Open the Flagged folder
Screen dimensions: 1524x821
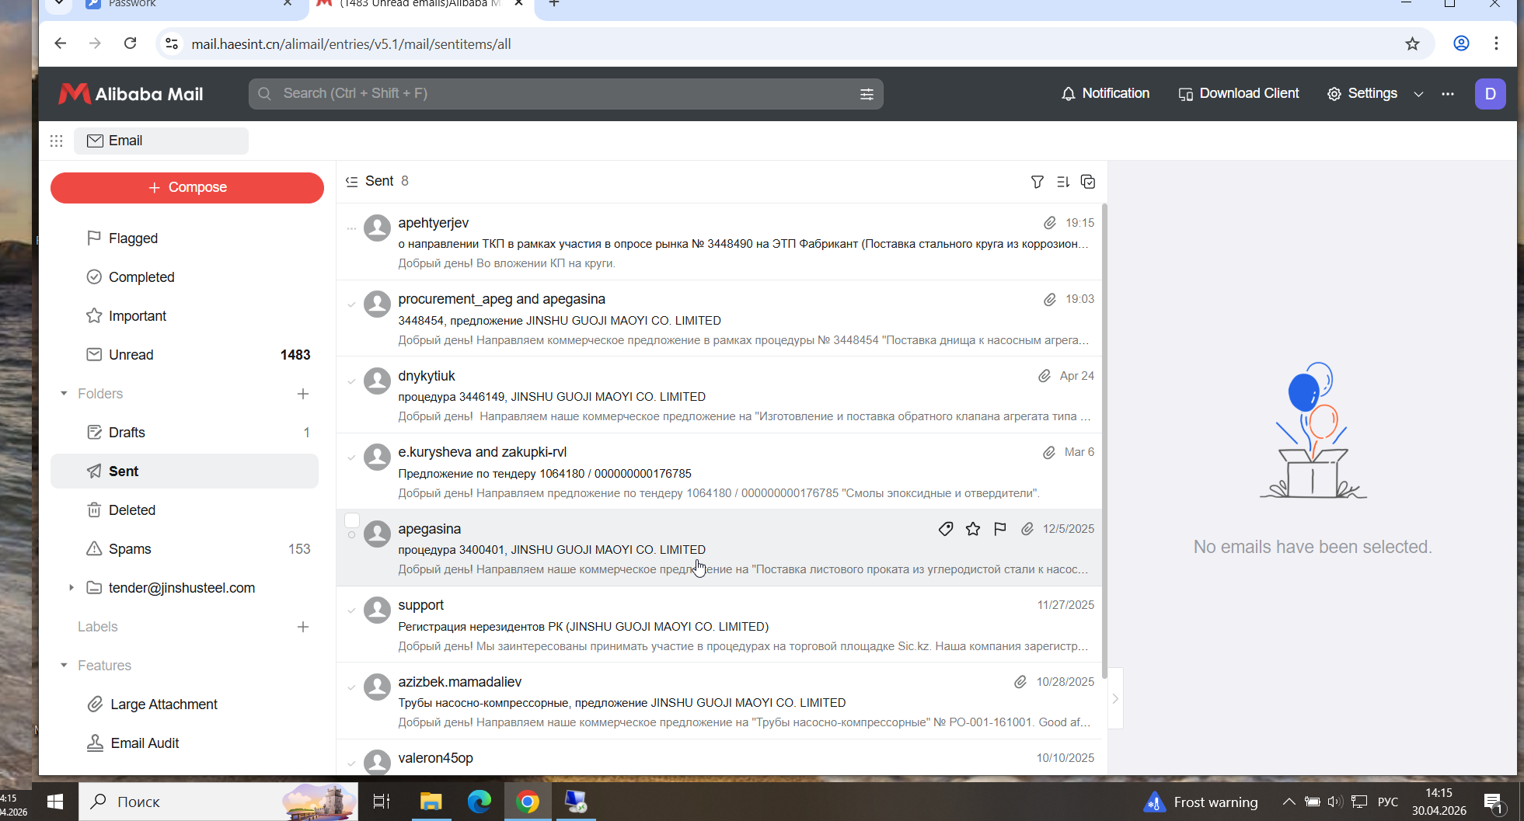(185, 238)
